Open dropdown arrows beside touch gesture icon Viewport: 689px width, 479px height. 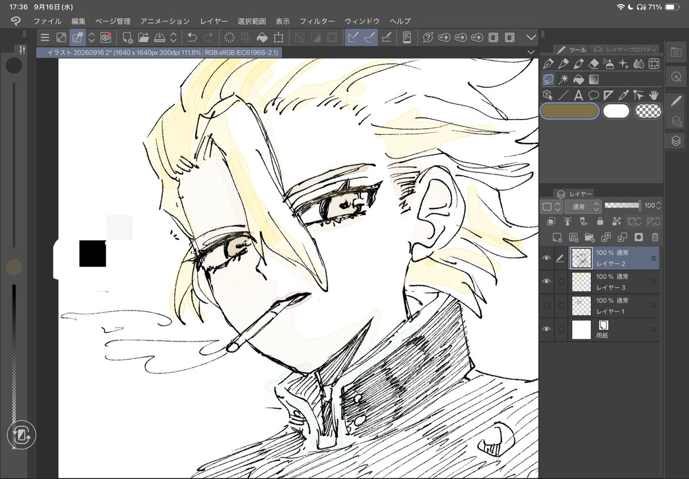91,37
